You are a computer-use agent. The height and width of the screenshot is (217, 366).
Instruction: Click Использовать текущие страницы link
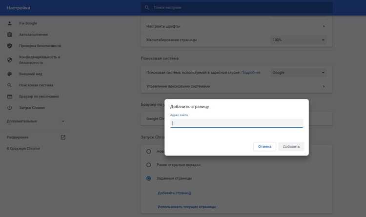(x=187, y=207)
